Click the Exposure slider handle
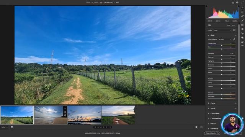Viewport: 245px width, 137px height. coord(222,55)
